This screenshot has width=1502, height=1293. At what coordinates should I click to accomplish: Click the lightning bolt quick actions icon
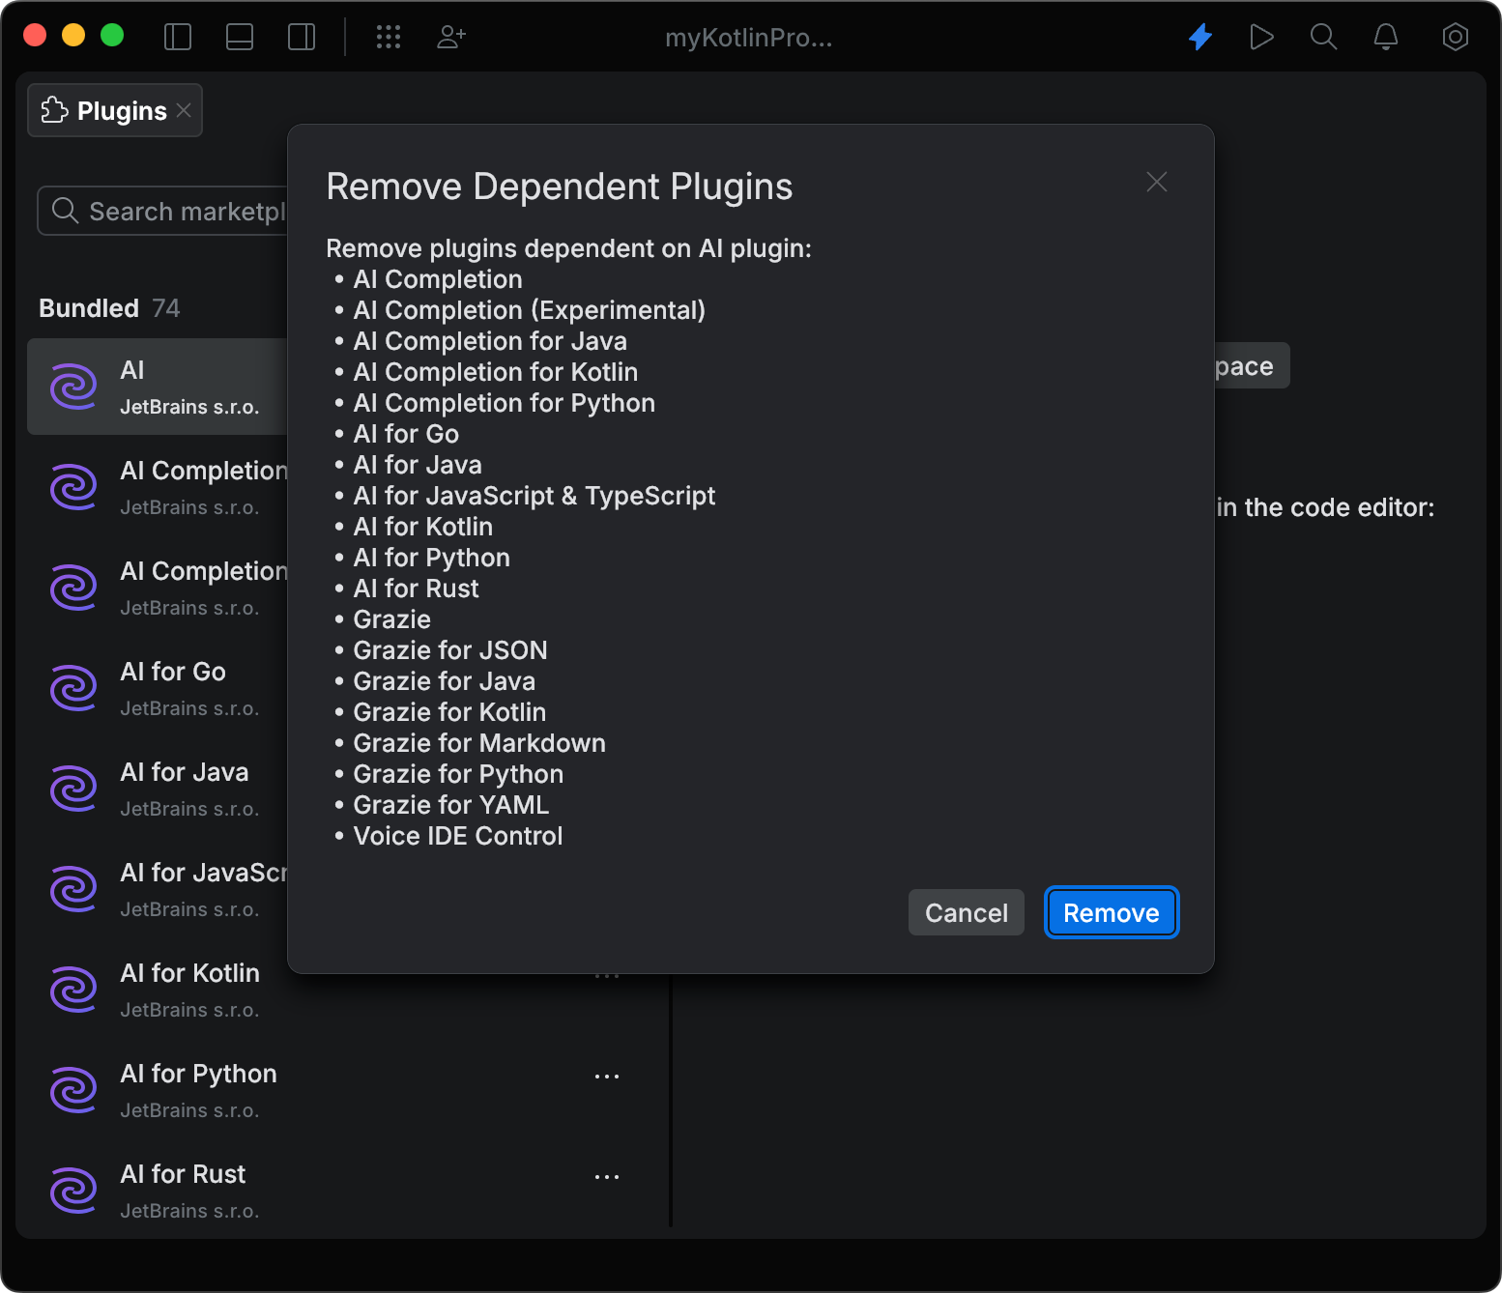click(x=1199, y=37)
